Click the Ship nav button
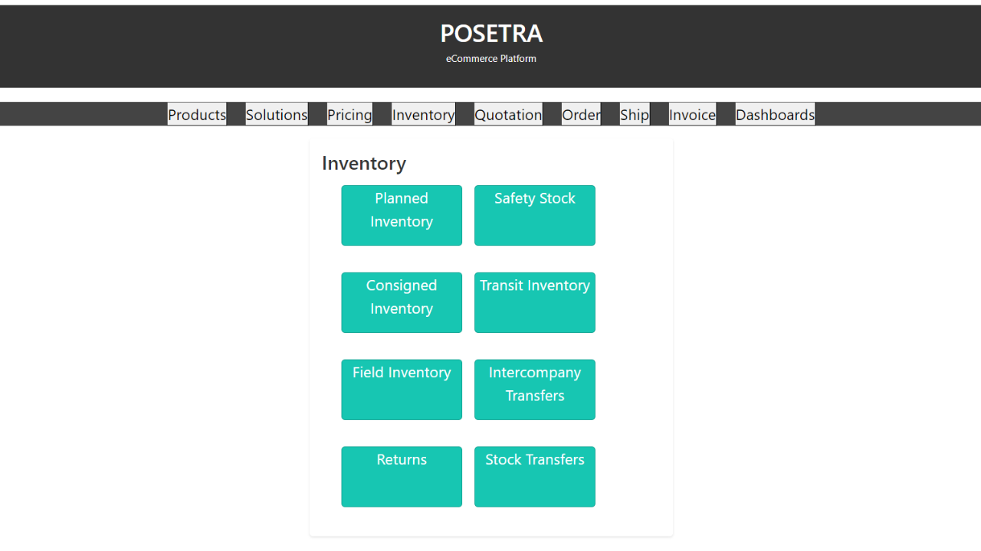Viewport: 981px width, 551px height. 635,114
